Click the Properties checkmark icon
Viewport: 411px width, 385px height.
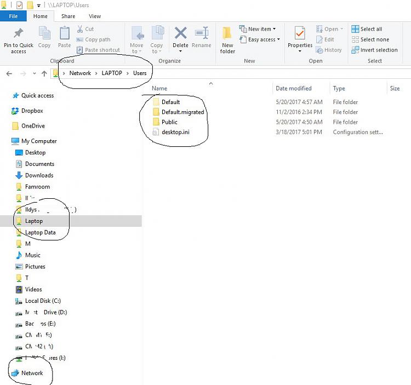coord(300,33)
